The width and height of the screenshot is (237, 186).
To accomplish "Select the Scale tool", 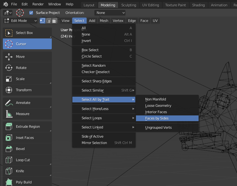I will tap(27, 79).
